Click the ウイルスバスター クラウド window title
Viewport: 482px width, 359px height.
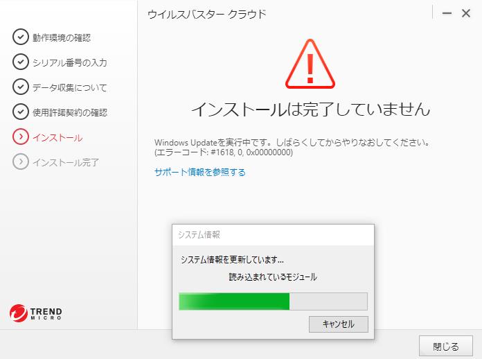[206, 14]
